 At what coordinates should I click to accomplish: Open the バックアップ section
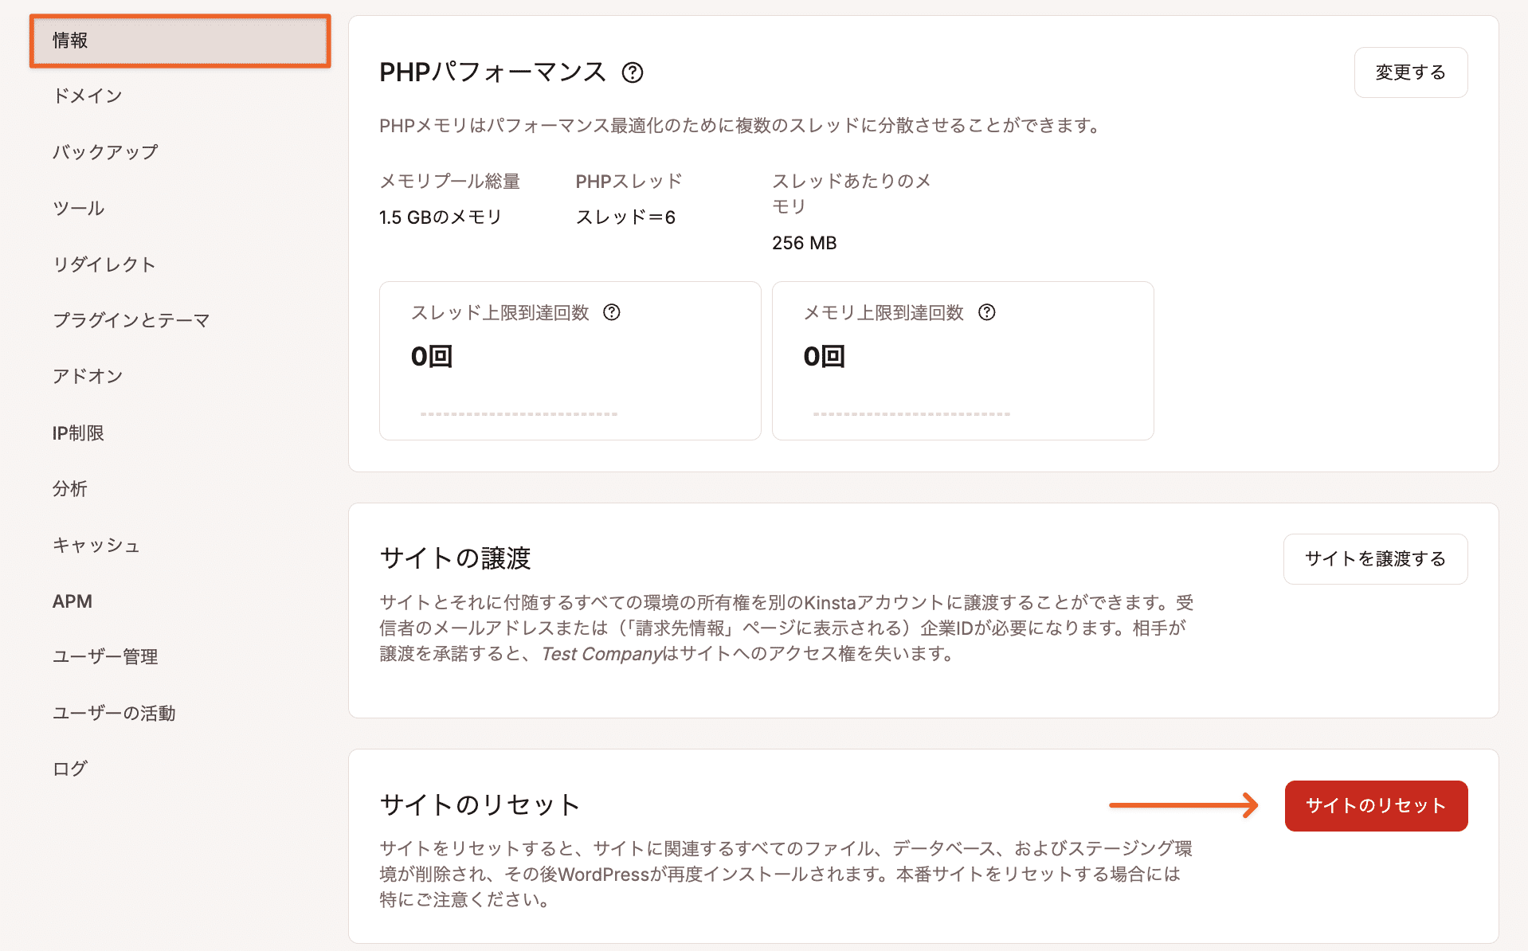click(104, 151)
